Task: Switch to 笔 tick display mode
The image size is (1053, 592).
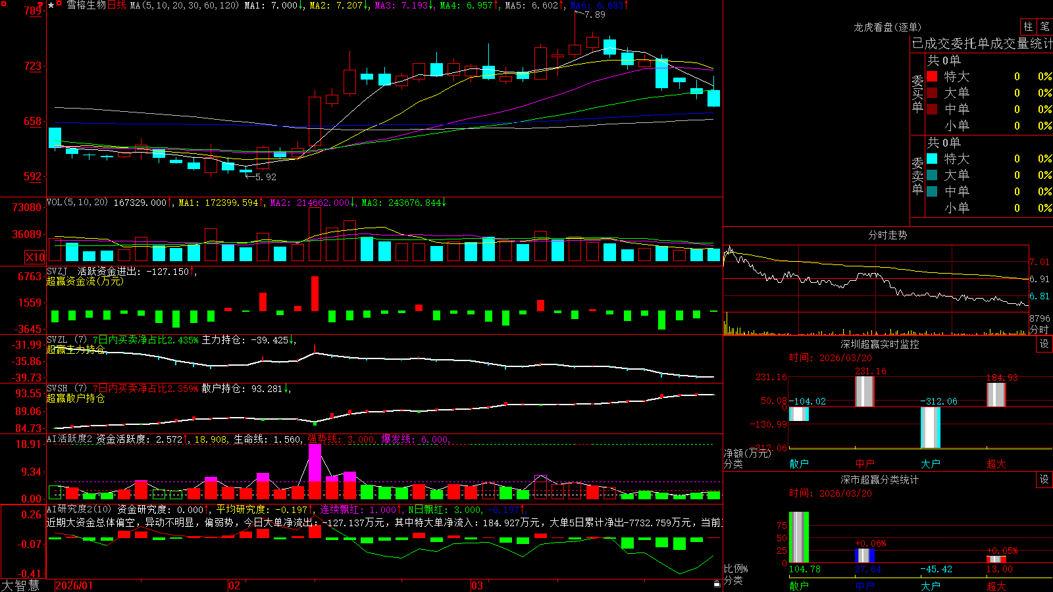Action: coord(1045,27)
